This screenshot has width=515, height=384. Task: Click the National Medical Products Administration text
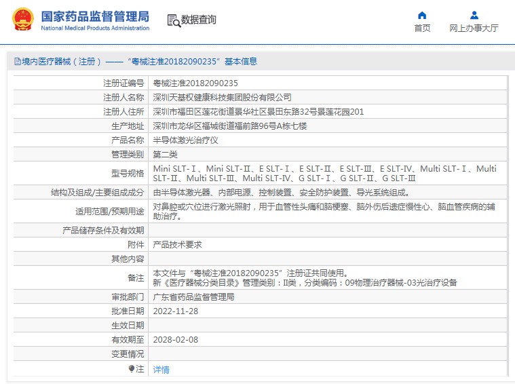tap(95, 28)
